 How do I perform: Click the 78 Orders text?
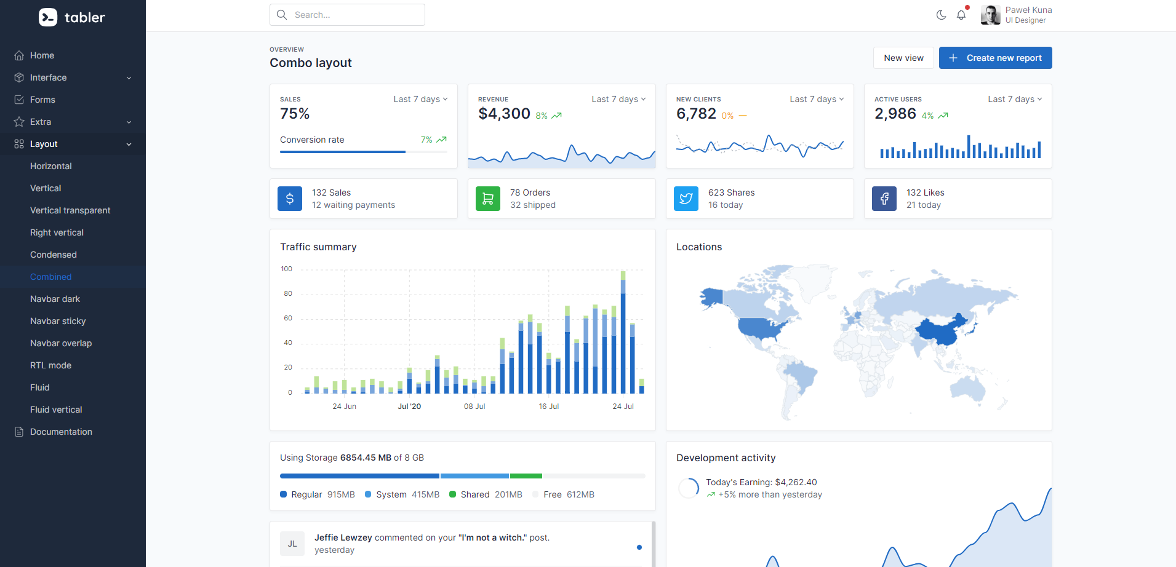click(x=530, y=192)
